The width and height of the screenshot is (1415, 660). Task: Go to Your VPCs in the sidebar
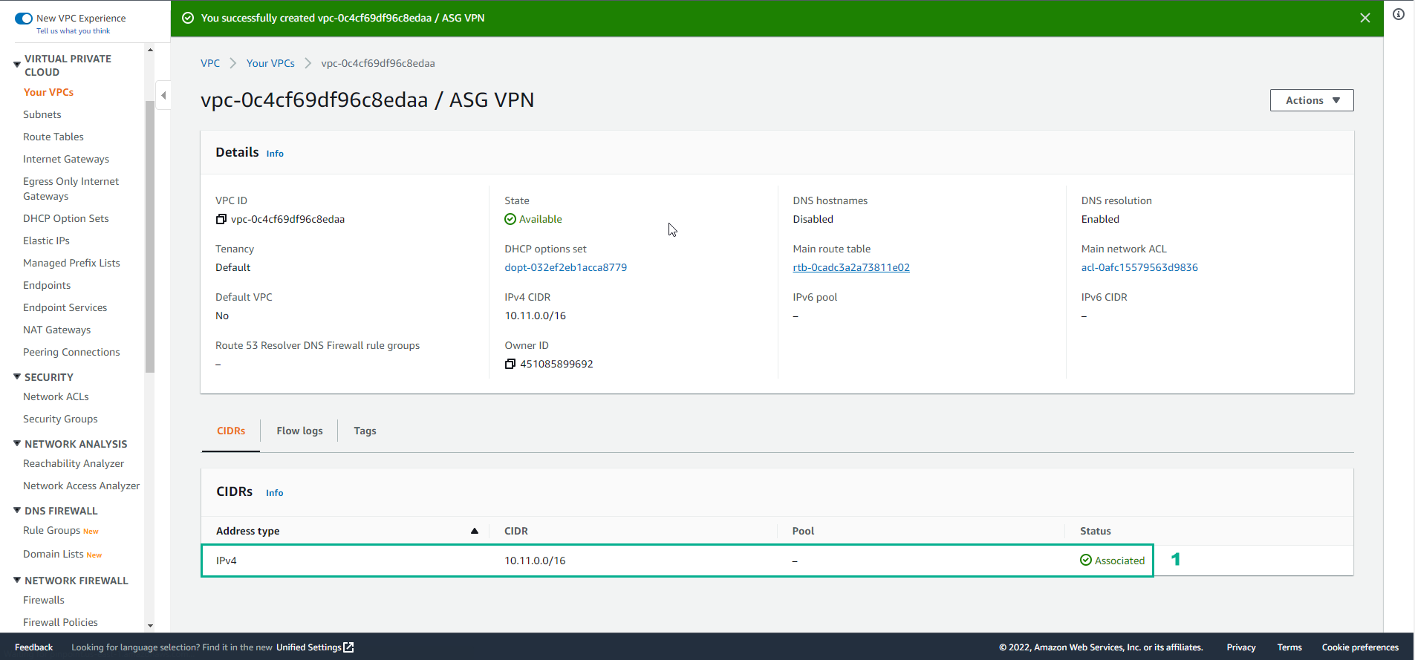point(48,92)
